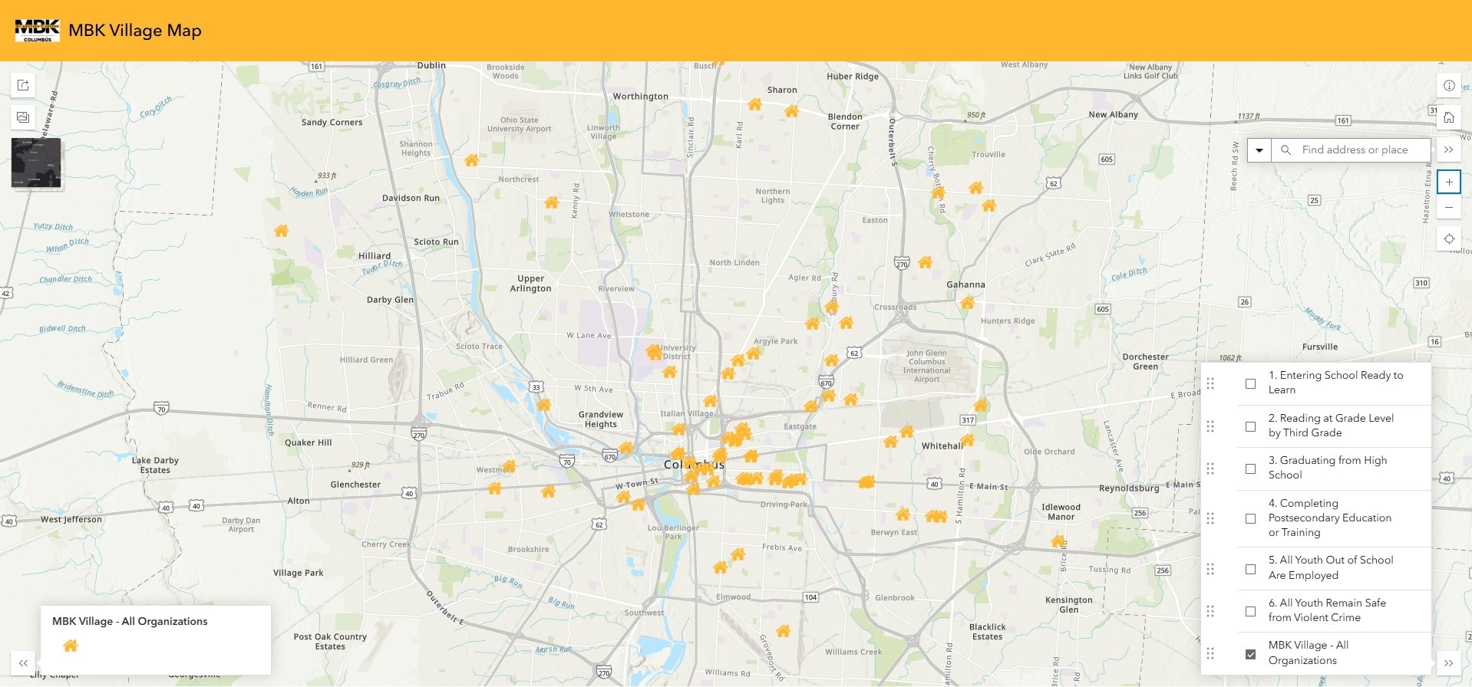Screen dimensions: 1472x687
Task: Enable Entering School Ready to Learn layer
Action: pos(1250,383)
